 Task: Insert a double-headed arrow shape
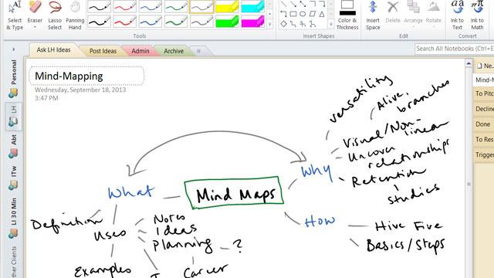pos(303,4)
